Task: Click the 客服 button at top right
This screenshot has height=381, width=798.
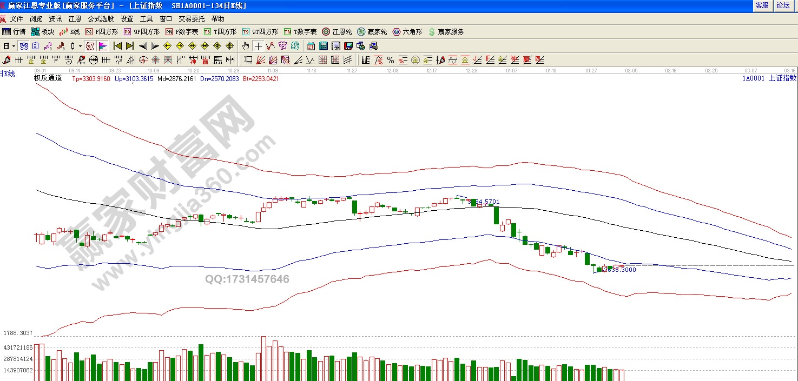Action: [x=762, y=5]
